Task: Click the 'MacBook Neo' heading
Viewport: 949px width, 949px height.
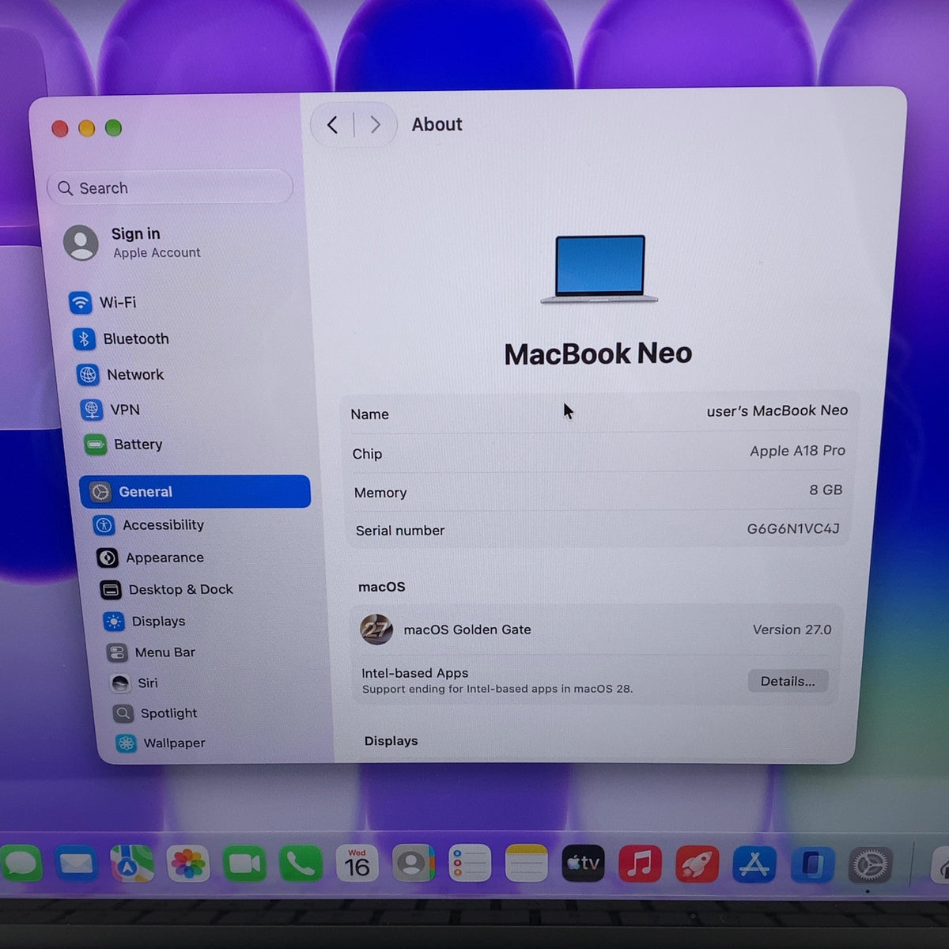Action: (x=598, y=354)
